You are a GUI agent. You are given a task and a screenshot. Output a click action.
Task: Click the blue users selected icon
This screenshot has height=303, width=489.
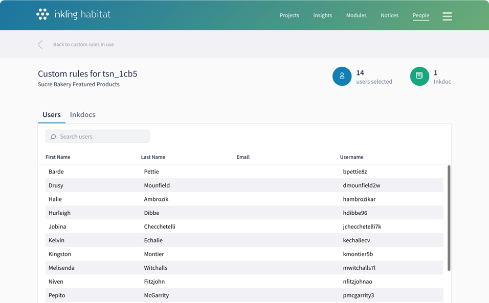tap(342, 77)
